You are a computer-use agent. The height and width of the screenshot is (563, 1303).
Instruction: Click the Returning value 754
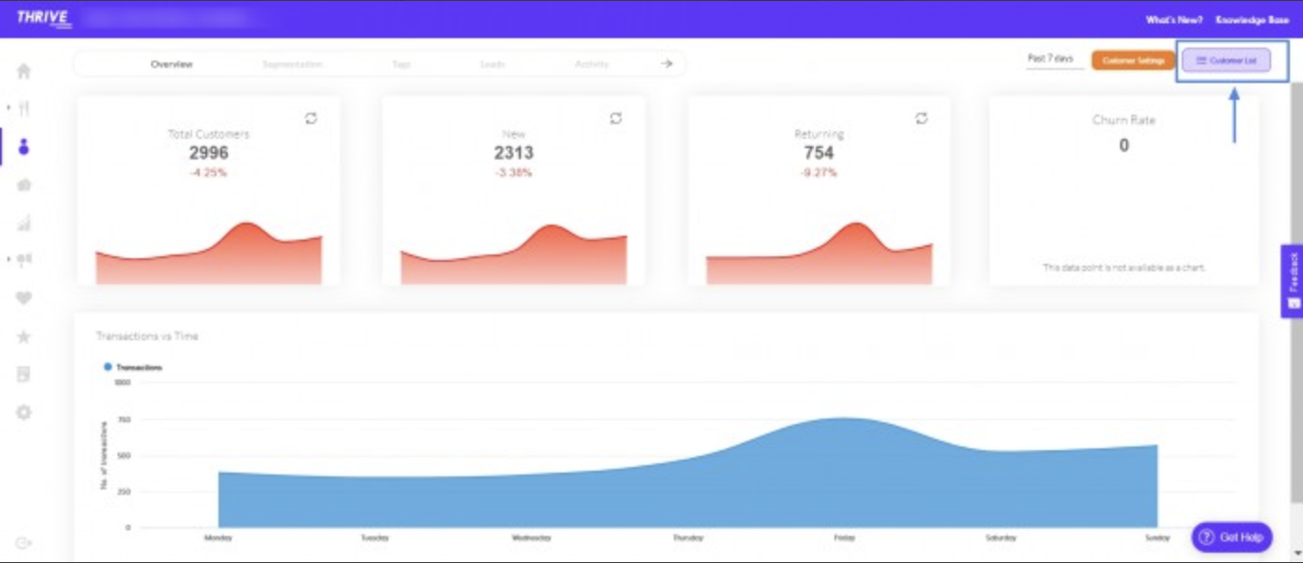pos(819,153)
